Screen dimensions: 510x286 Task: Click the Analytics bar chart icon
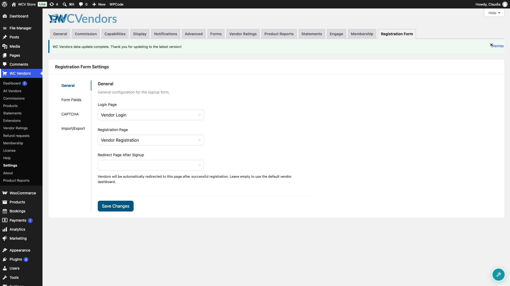tap(5, 229)
